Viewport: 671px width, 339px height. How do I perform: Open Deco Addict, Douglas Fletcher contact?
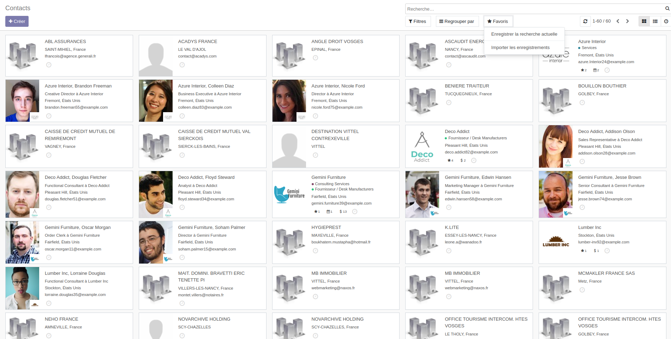[76, 177]
